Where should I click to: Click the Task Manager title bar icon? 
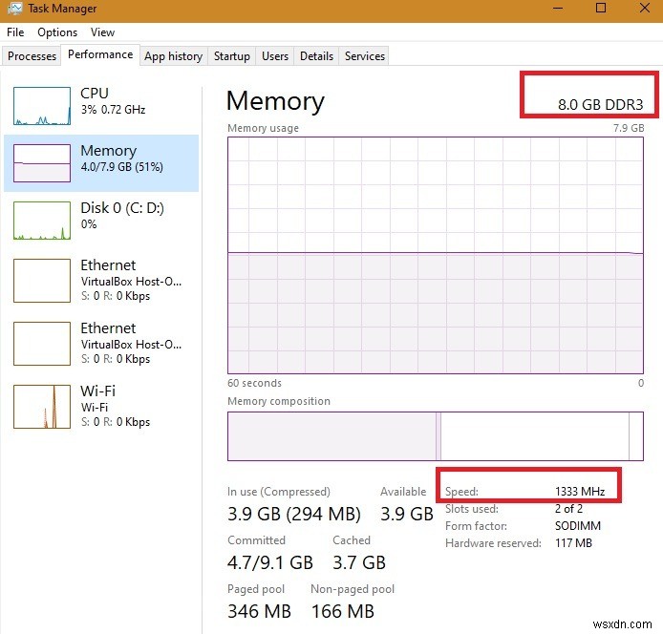(14, 9)
